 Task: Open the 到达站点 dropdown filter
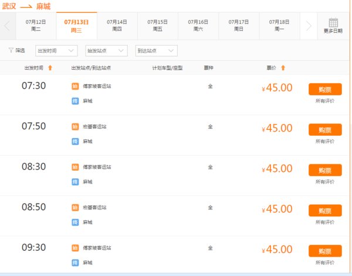point(156,51)
